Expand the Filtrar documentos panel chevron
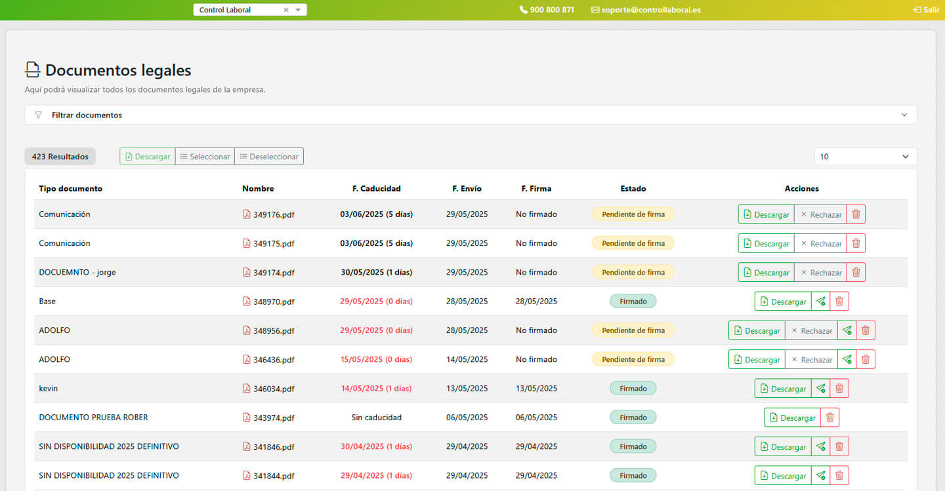 904,115
